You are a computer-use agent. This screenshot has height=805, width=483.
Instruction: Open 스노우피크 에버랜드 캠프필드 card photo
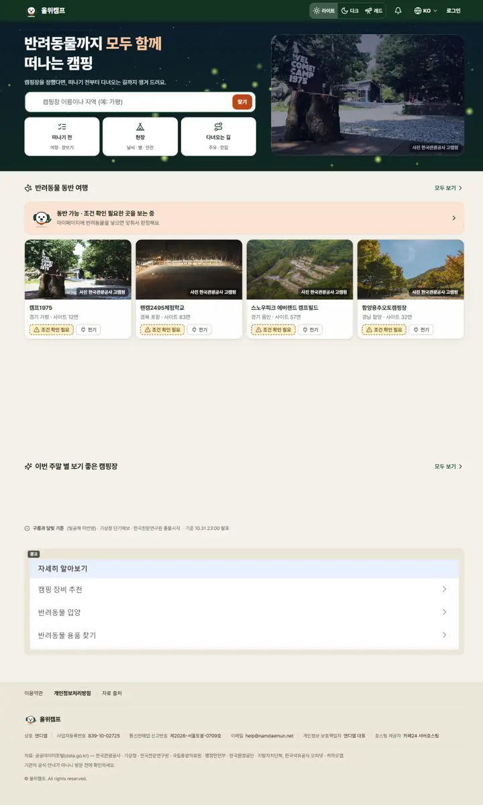[300, 270]
